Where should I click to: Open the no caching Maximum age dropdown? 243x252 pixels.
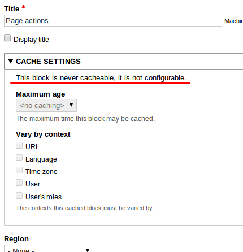pyautogui.click(x=46, y=106)
